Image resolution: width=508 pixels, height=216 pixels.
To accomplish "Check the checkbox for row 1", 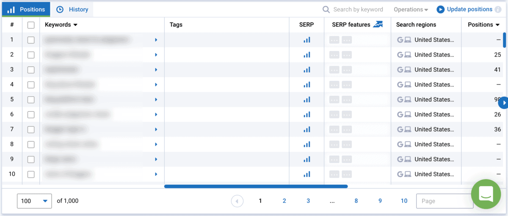I will pyautogui.click(x=31, y=40).
